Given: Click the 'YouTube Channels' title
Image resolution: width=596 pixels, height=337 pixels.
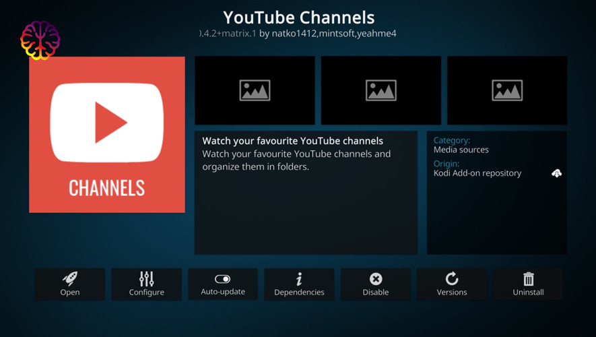Looking at the screenshot, I should [299, 18].
